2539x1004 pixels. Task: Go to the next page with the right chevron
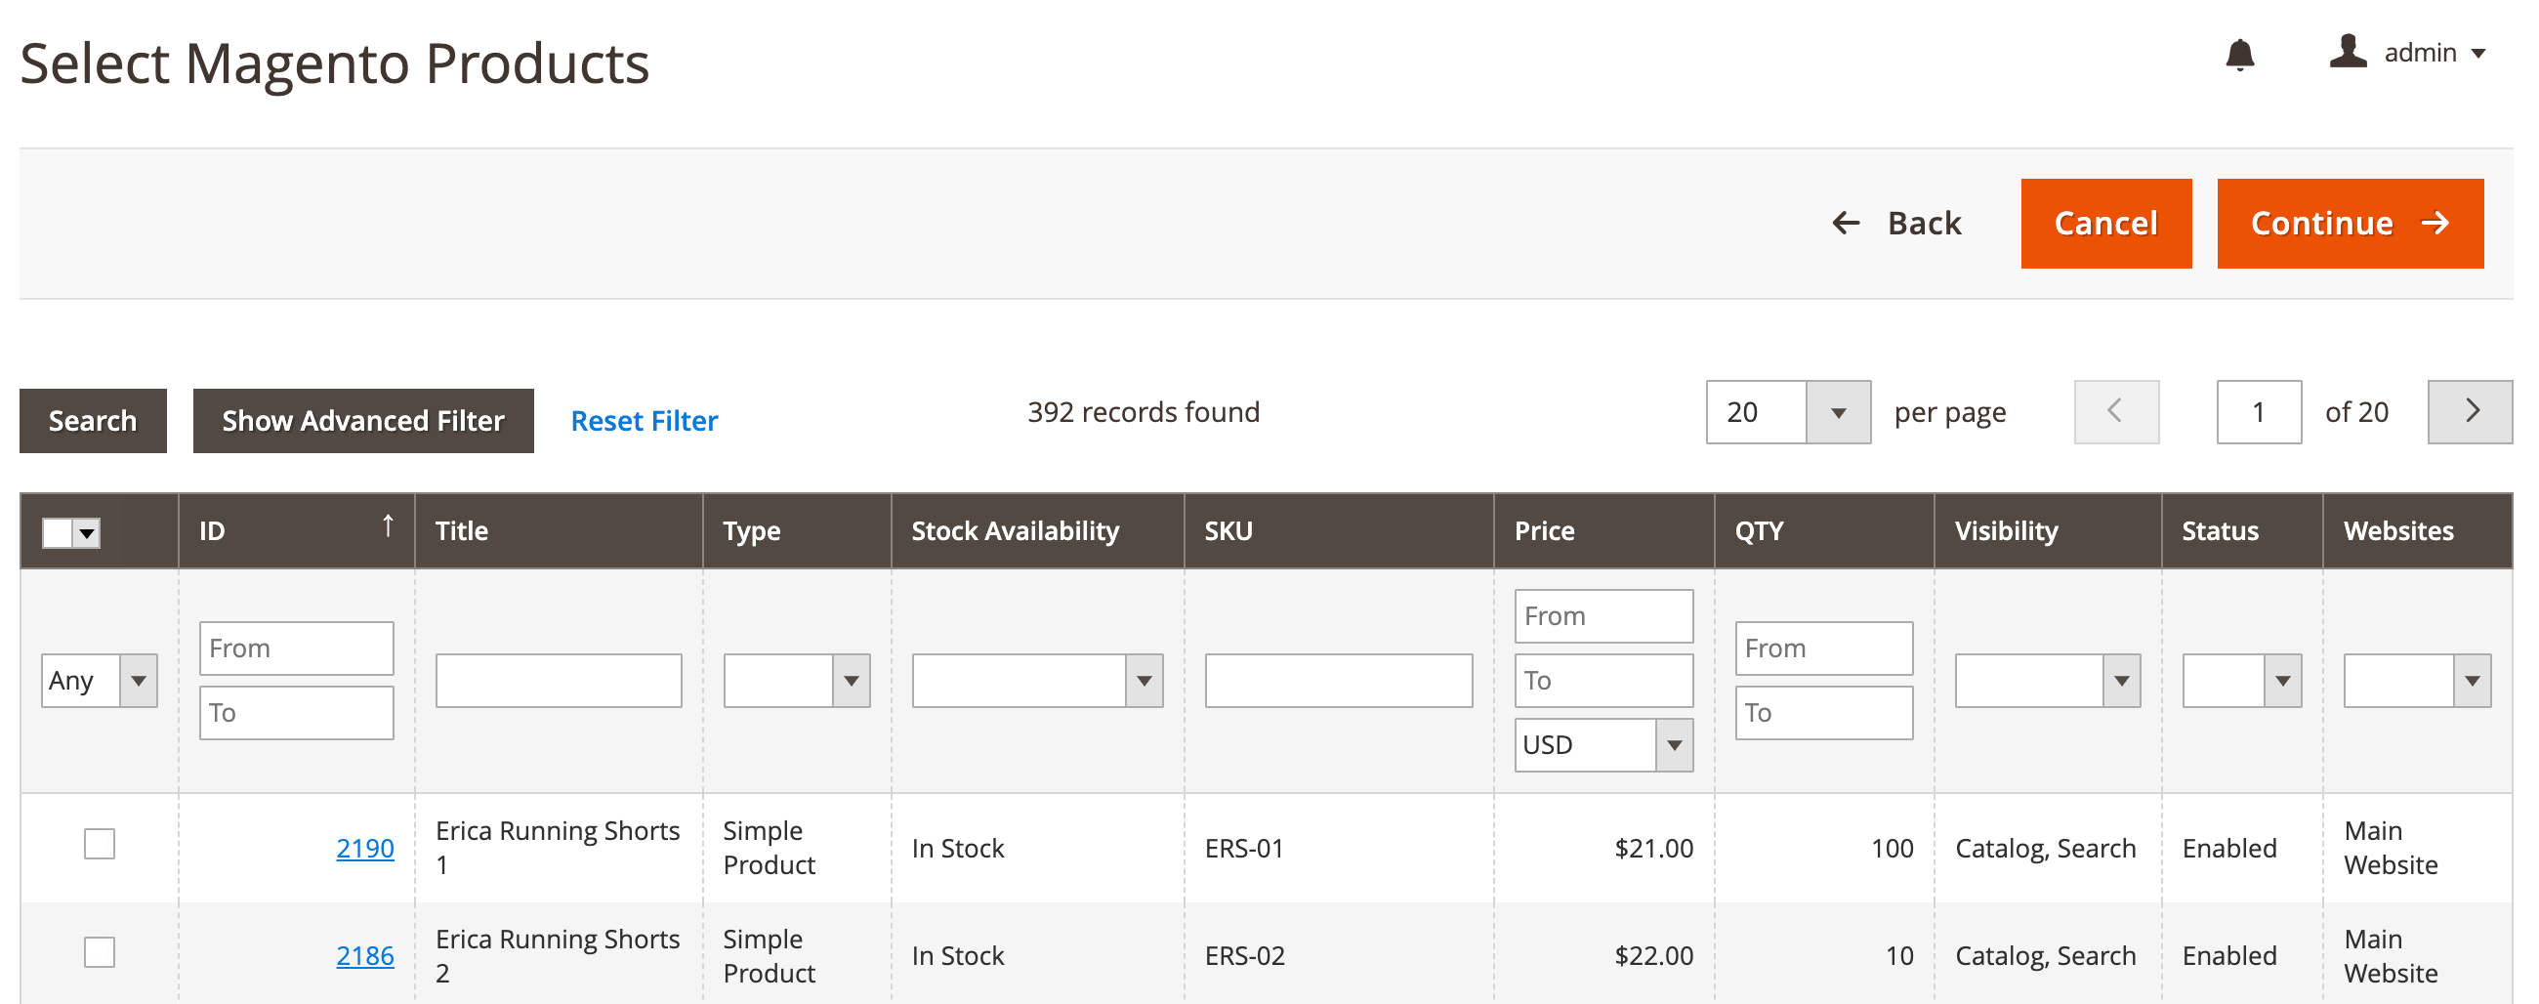coord(2472,411)
